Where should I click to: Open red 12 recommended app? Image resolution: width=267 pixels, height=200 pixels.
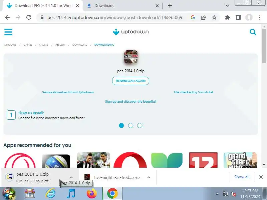tap(203, 160)
